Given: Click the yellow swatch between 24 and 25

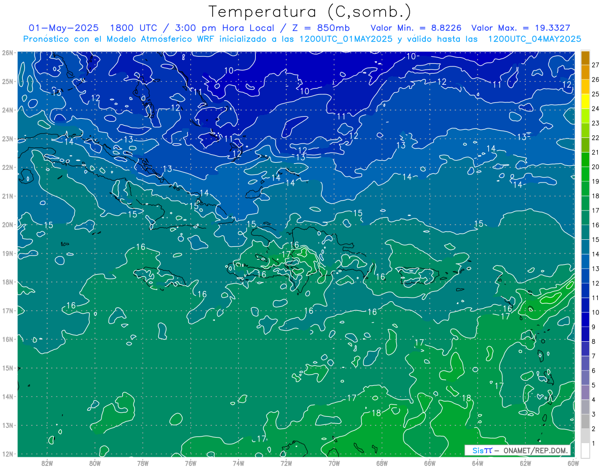Looking at the screenshot, I should point(585,101).
